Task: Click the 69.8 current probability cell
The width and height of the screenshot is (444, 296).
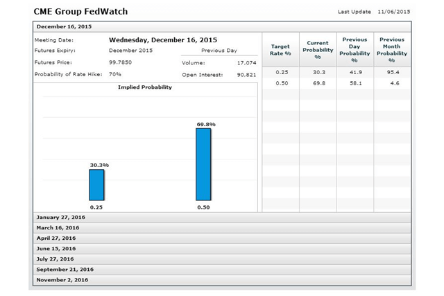Action: pos(319,83)
